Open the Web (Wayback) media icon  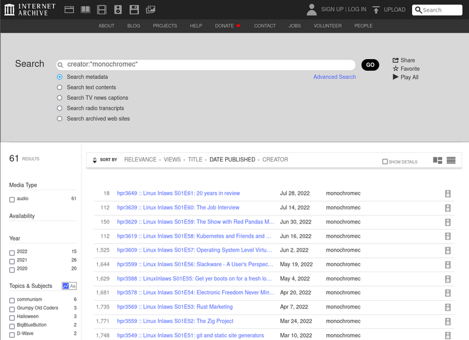pyautogui.click(x=69, y=9)
